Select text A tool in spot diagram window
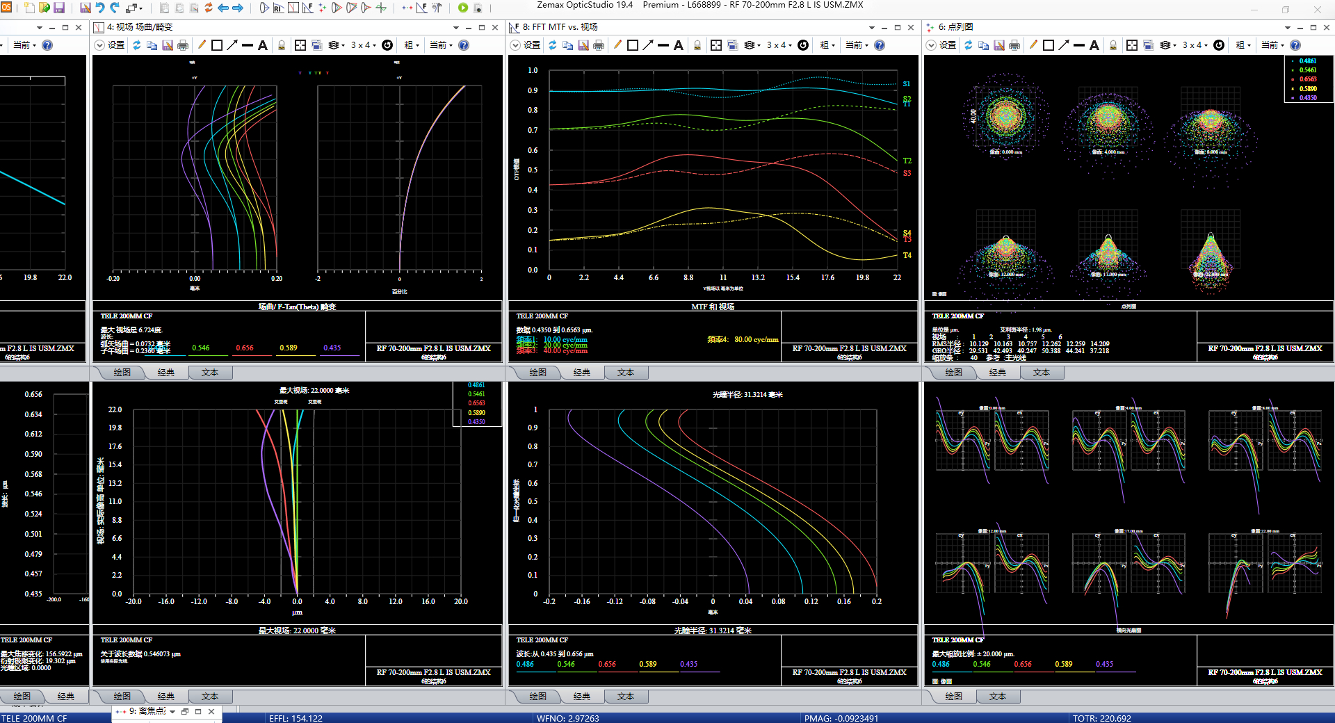 [1094, 45]
